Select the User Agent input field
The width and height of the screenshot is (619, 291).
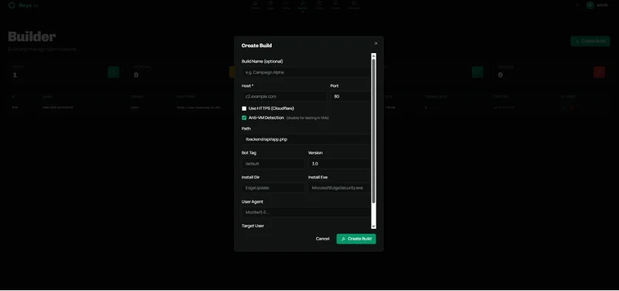coord(306,212)
